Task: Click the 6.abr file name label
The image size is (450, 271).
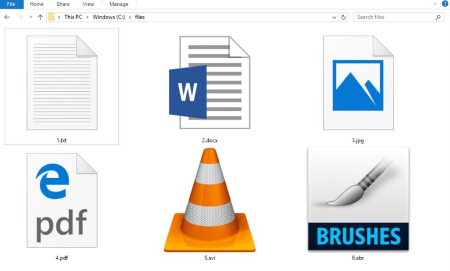Action: pyautogui.click(x=358, y=258)
